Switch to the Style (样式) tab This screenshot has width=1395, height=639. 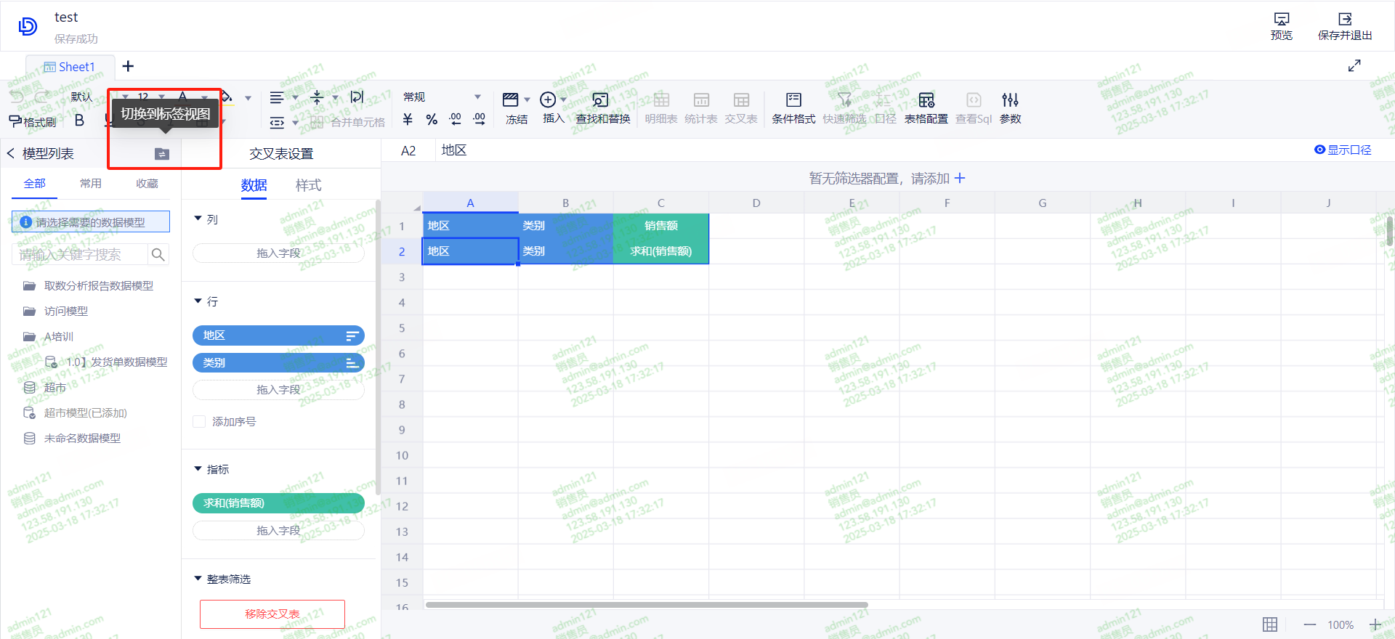coord(308,185)
